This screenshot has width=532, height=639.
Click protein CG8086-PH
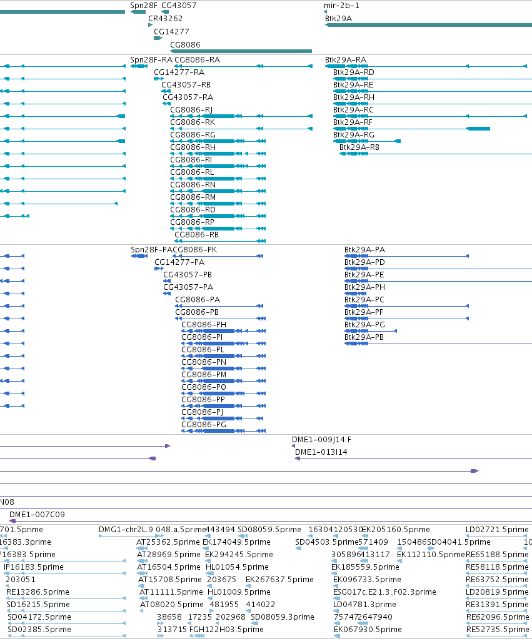point(204,324)
